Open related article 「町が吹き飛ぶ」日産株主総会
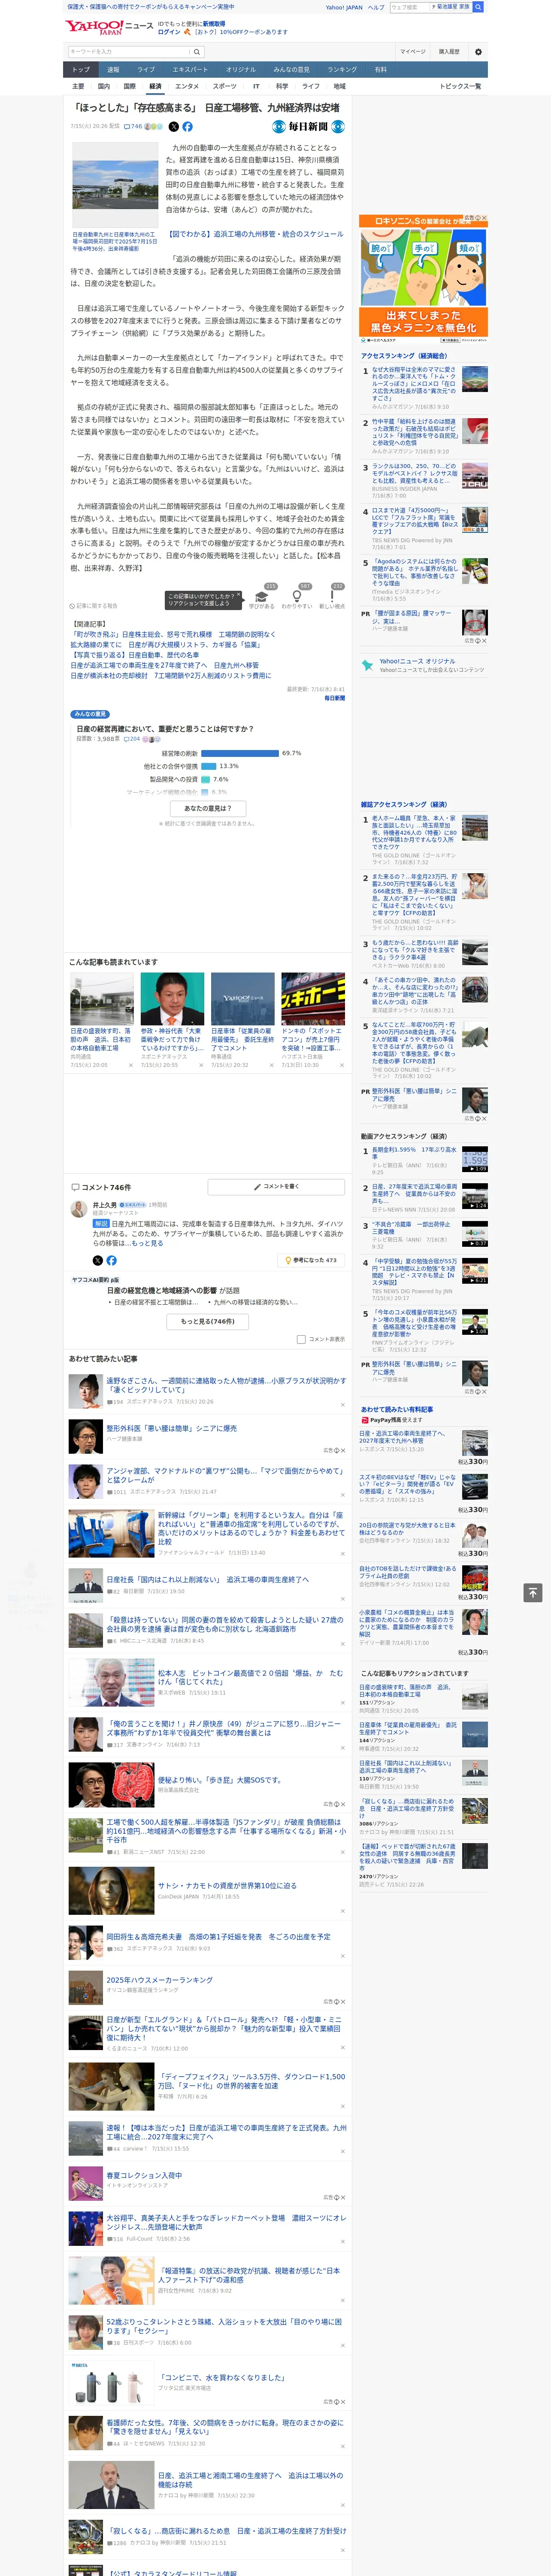Viewport: 551px width, 2576px height. point(172,635)
